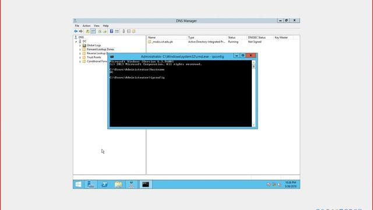This screenshot has width=373, height=210.
Task: Click the cmd scrollbar up arrow
Action: coord(254,62)
